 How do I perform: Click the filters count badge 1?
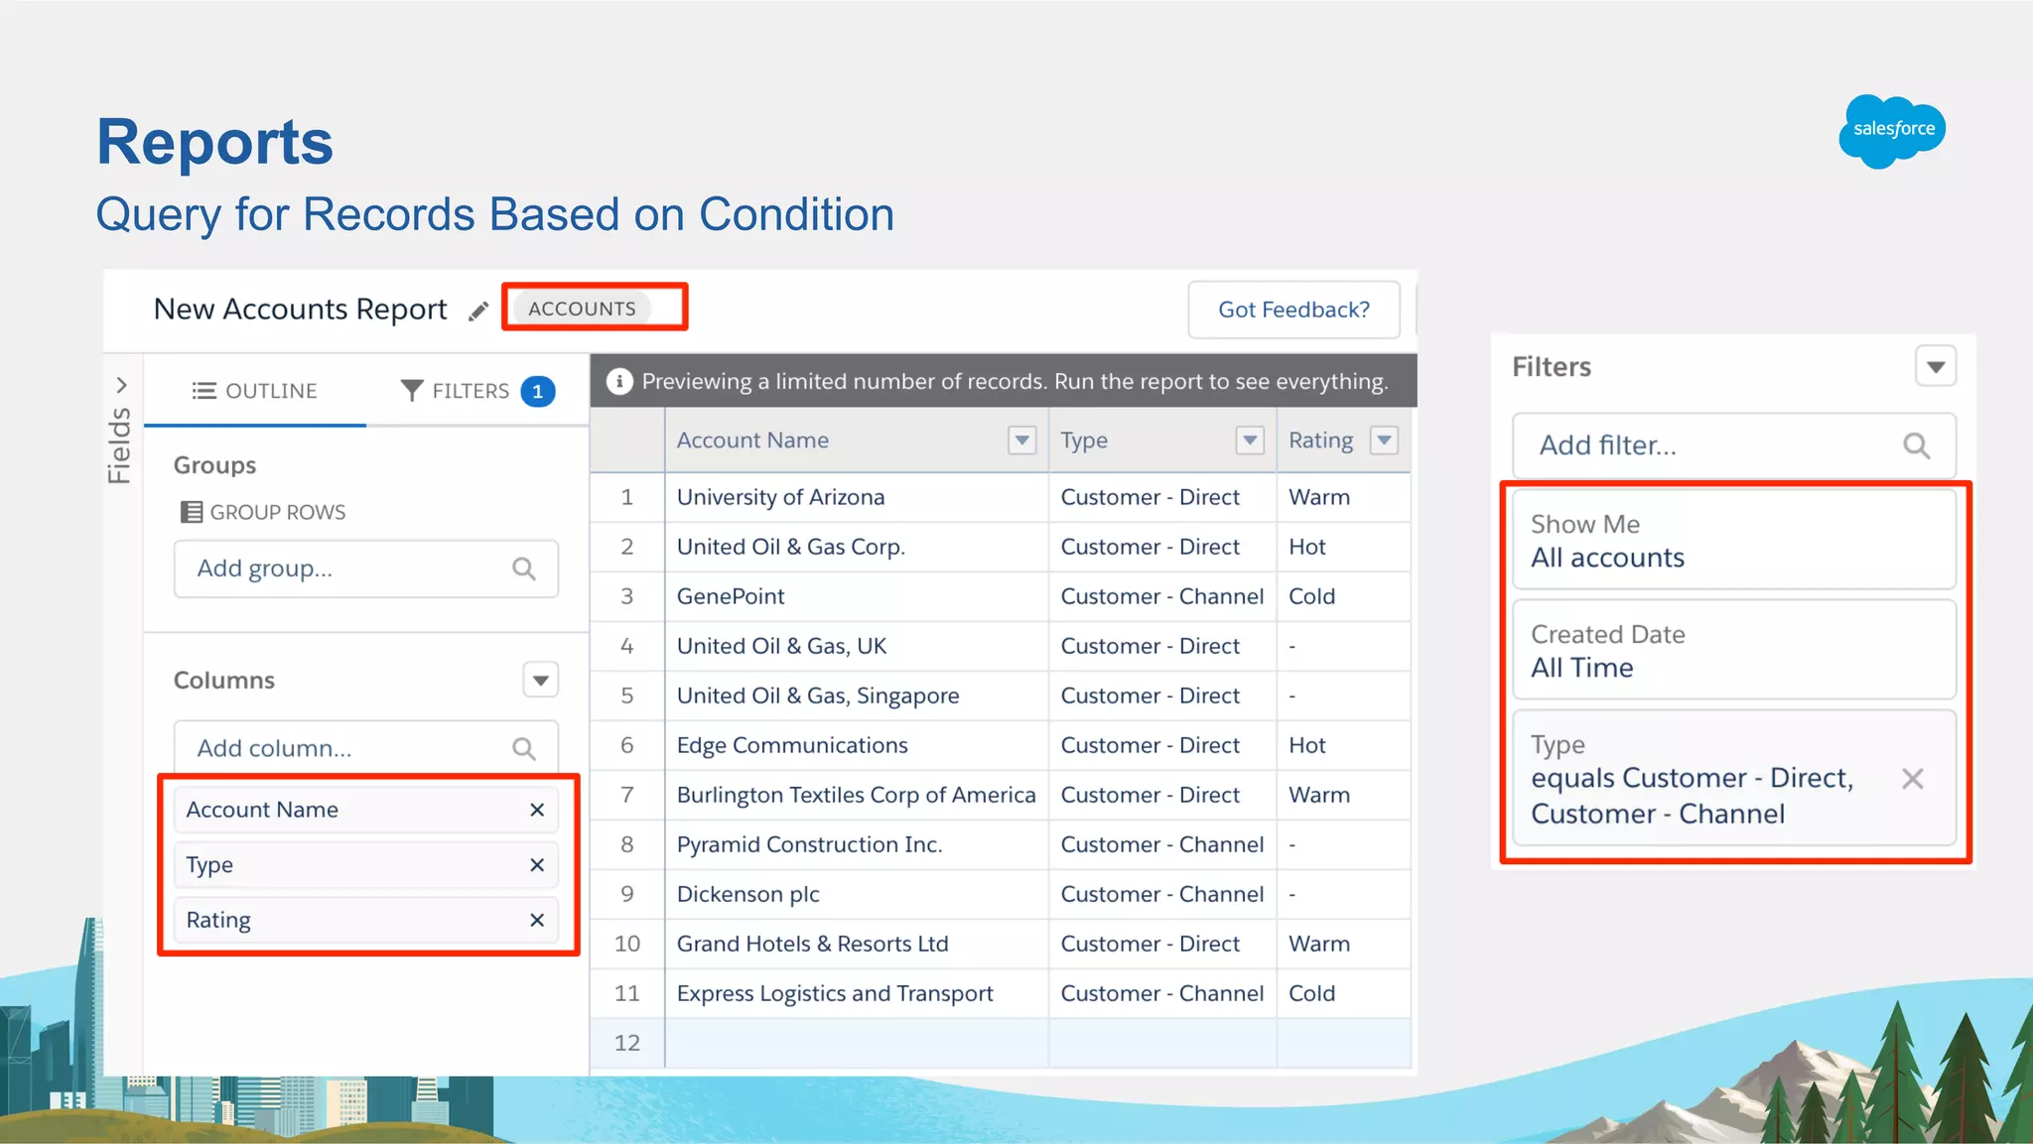538,391
